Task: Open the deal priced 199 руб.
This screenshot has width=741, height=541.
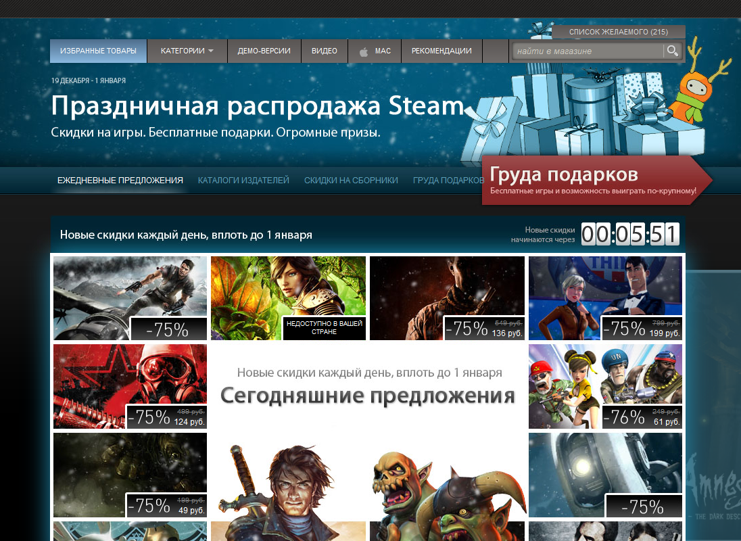Action: pyautogui.click(x=605, y=298)
